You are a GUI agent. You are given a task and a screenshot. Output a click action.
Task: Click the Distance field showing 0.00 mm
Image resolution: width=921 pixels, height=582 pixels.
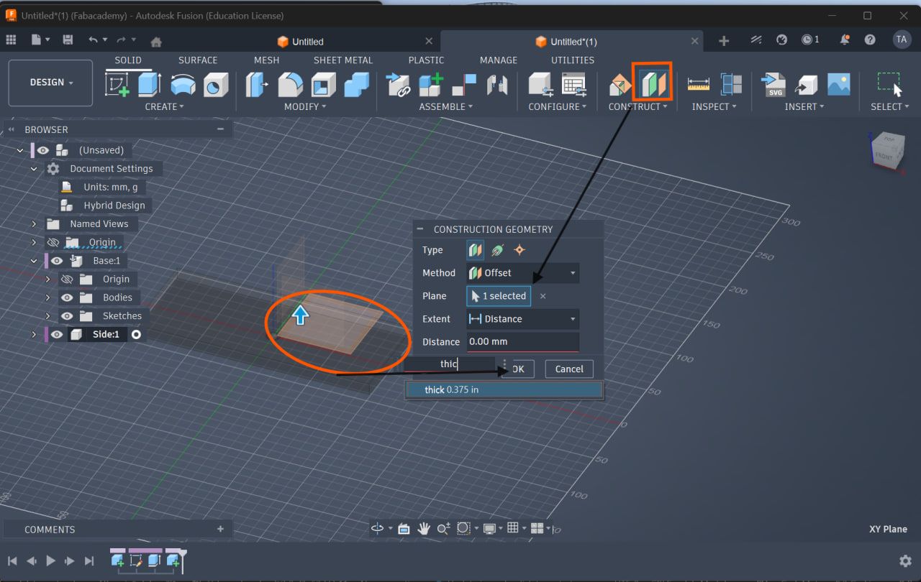pos(522,342)
